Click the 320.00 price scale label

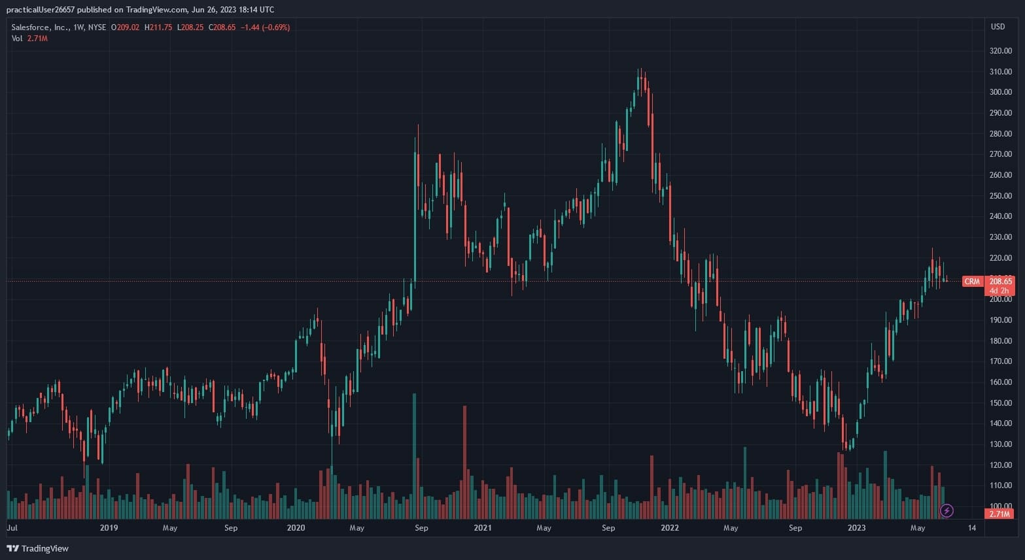click(1000, 51)
